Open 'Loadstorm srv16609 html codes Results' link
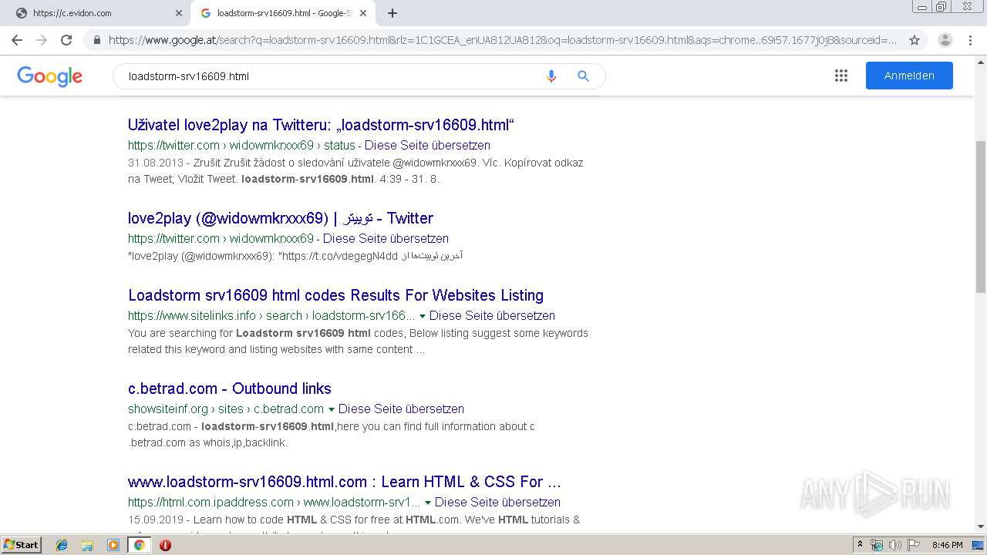The image size is (987, 555). [335, 295]
